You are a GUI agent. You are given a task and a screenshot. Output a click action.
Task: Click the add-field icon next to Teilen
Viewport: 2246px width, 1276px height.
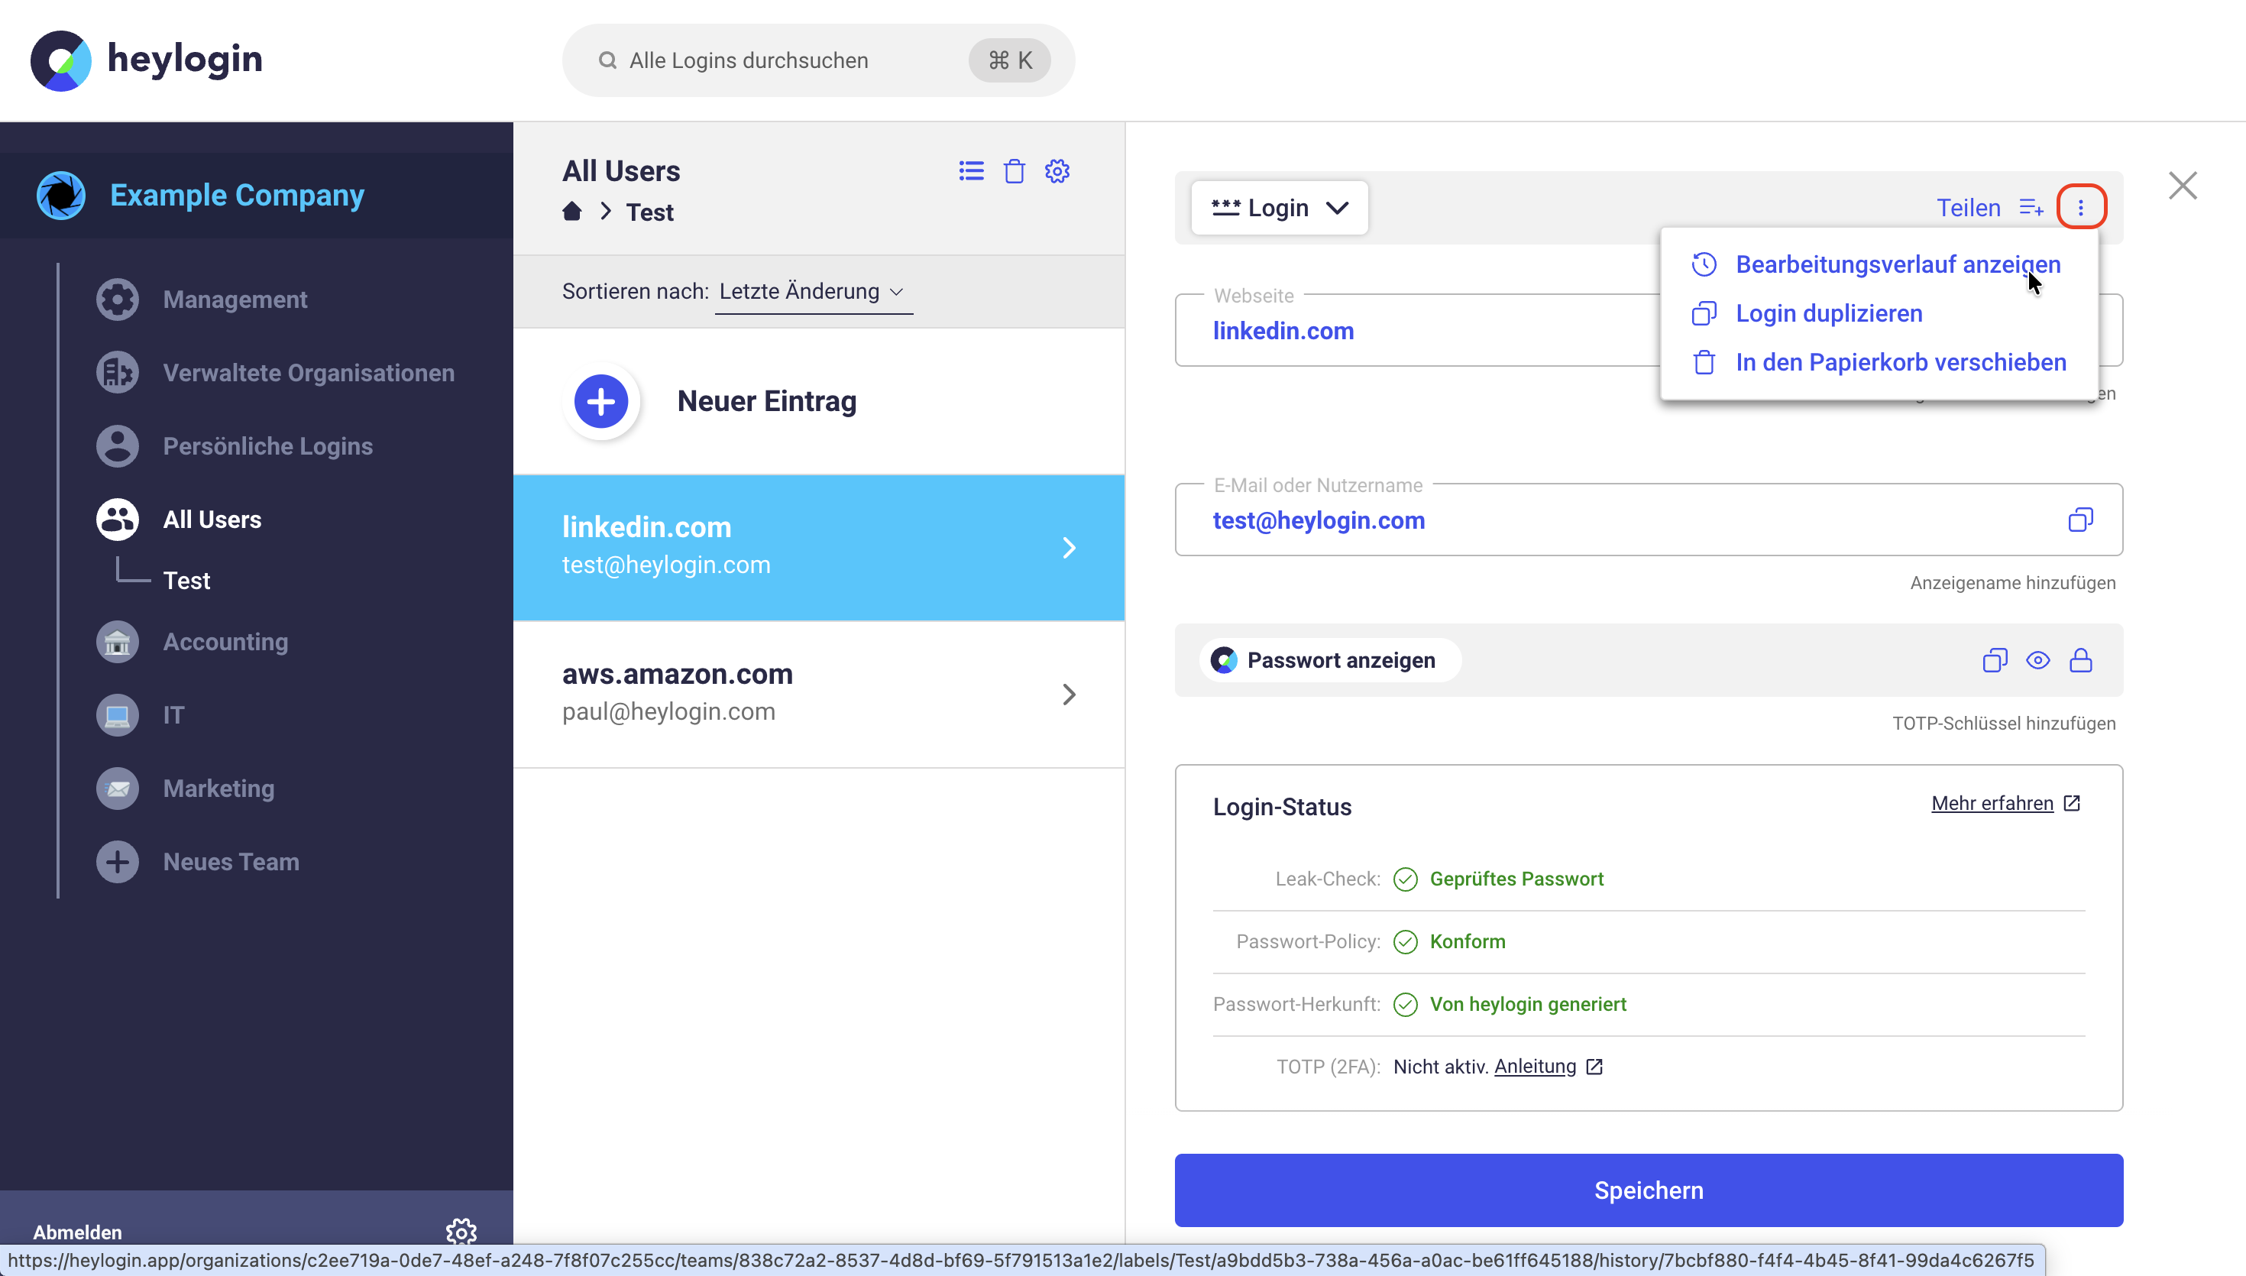tap(2031, 208)
